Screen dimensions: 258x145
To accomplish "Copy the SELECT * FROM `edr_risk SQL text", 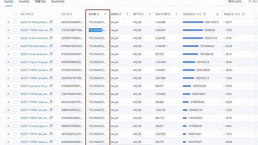I will 51,118.
